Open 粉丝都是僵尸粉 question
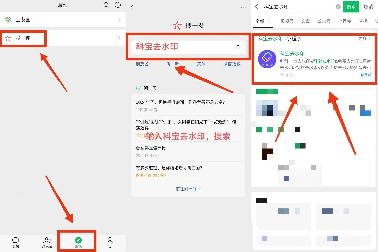 click(x=151, y=148)
